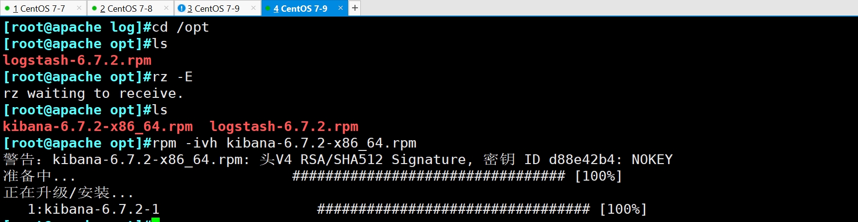The width and height of the screenshot is (858, 222).
Task: Close the 1 CentOS 7-7 tab
Action: (x=79, y=8)
